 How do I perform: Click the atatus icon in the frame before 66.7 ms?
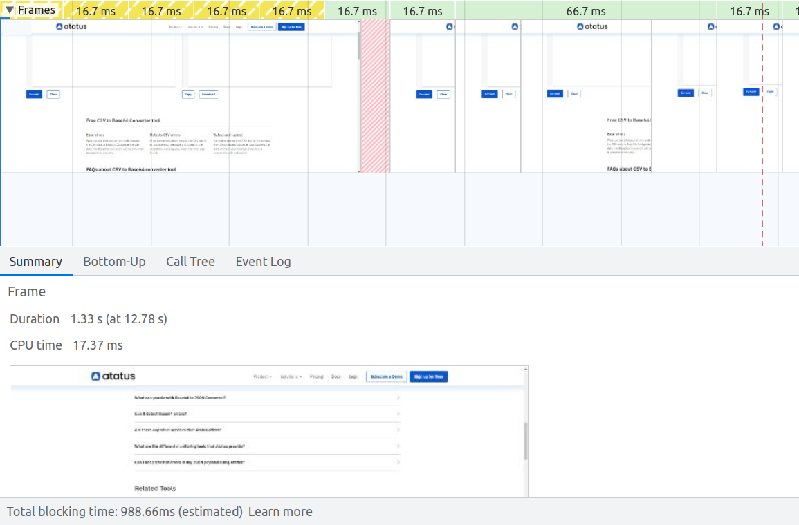515,26
